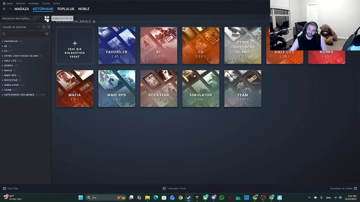
Task: Open the SIMULATOR collection tile
Action: click(201, 89)
